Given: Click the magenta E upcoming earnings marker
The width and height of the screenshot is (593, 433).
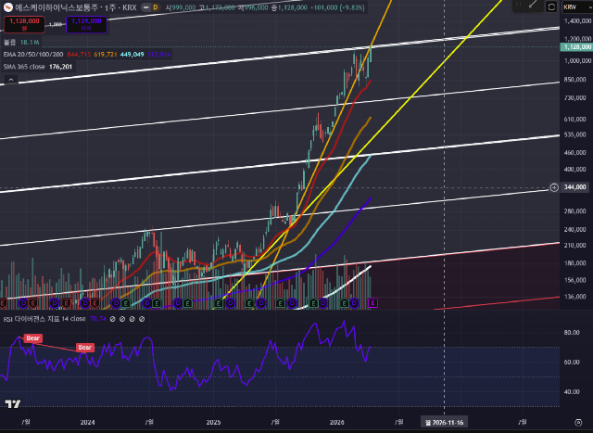Looking at the screenshot, I should [372, 303].
